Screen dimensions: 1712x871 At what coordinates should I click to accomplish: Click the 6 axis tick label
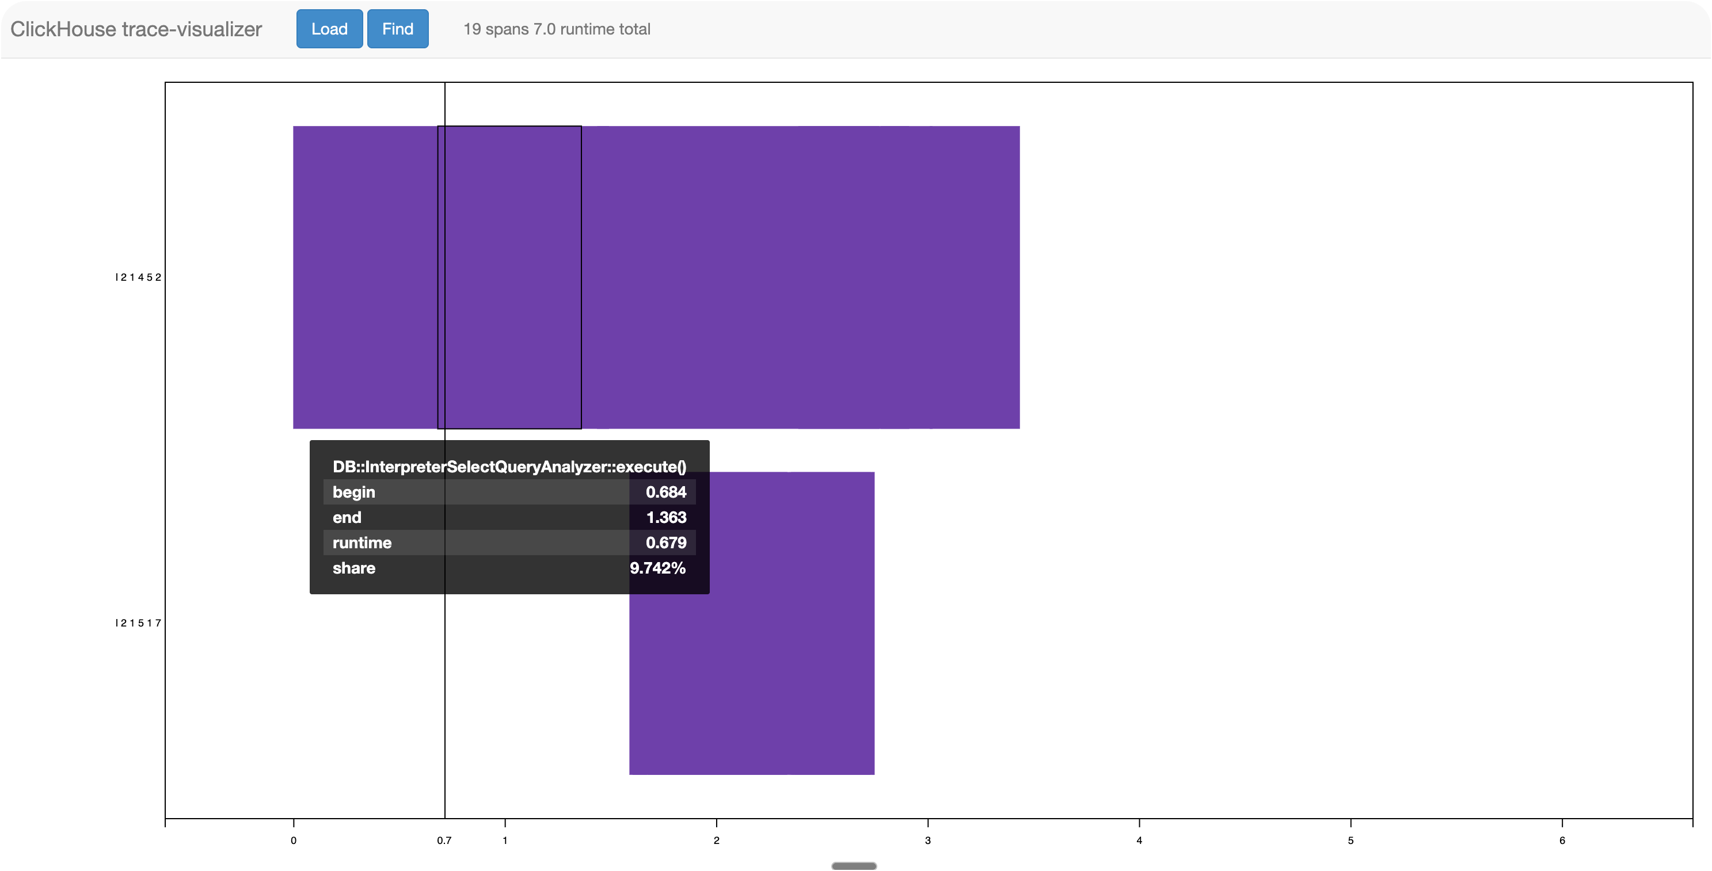tap(1562, 840)
